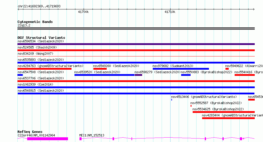Click the chr22:41692369..41719693 coordinate label
The width and height of the screenshot is (263, 142).
point(39,6)
